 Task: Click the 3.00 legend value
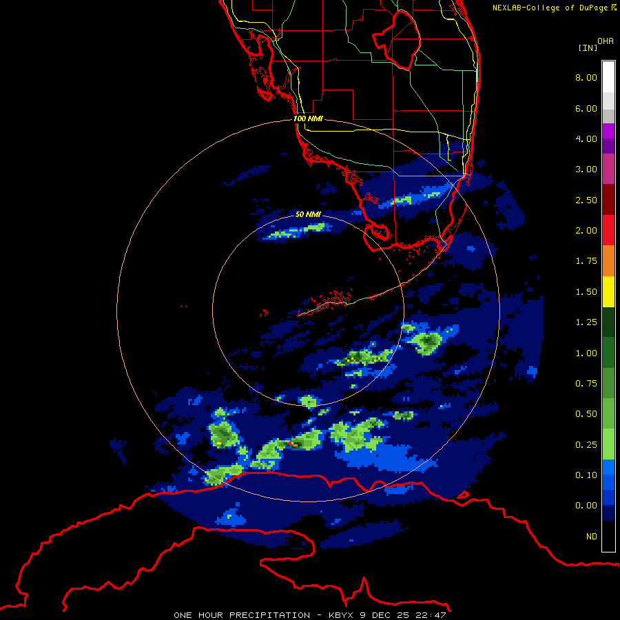point(586,169)
